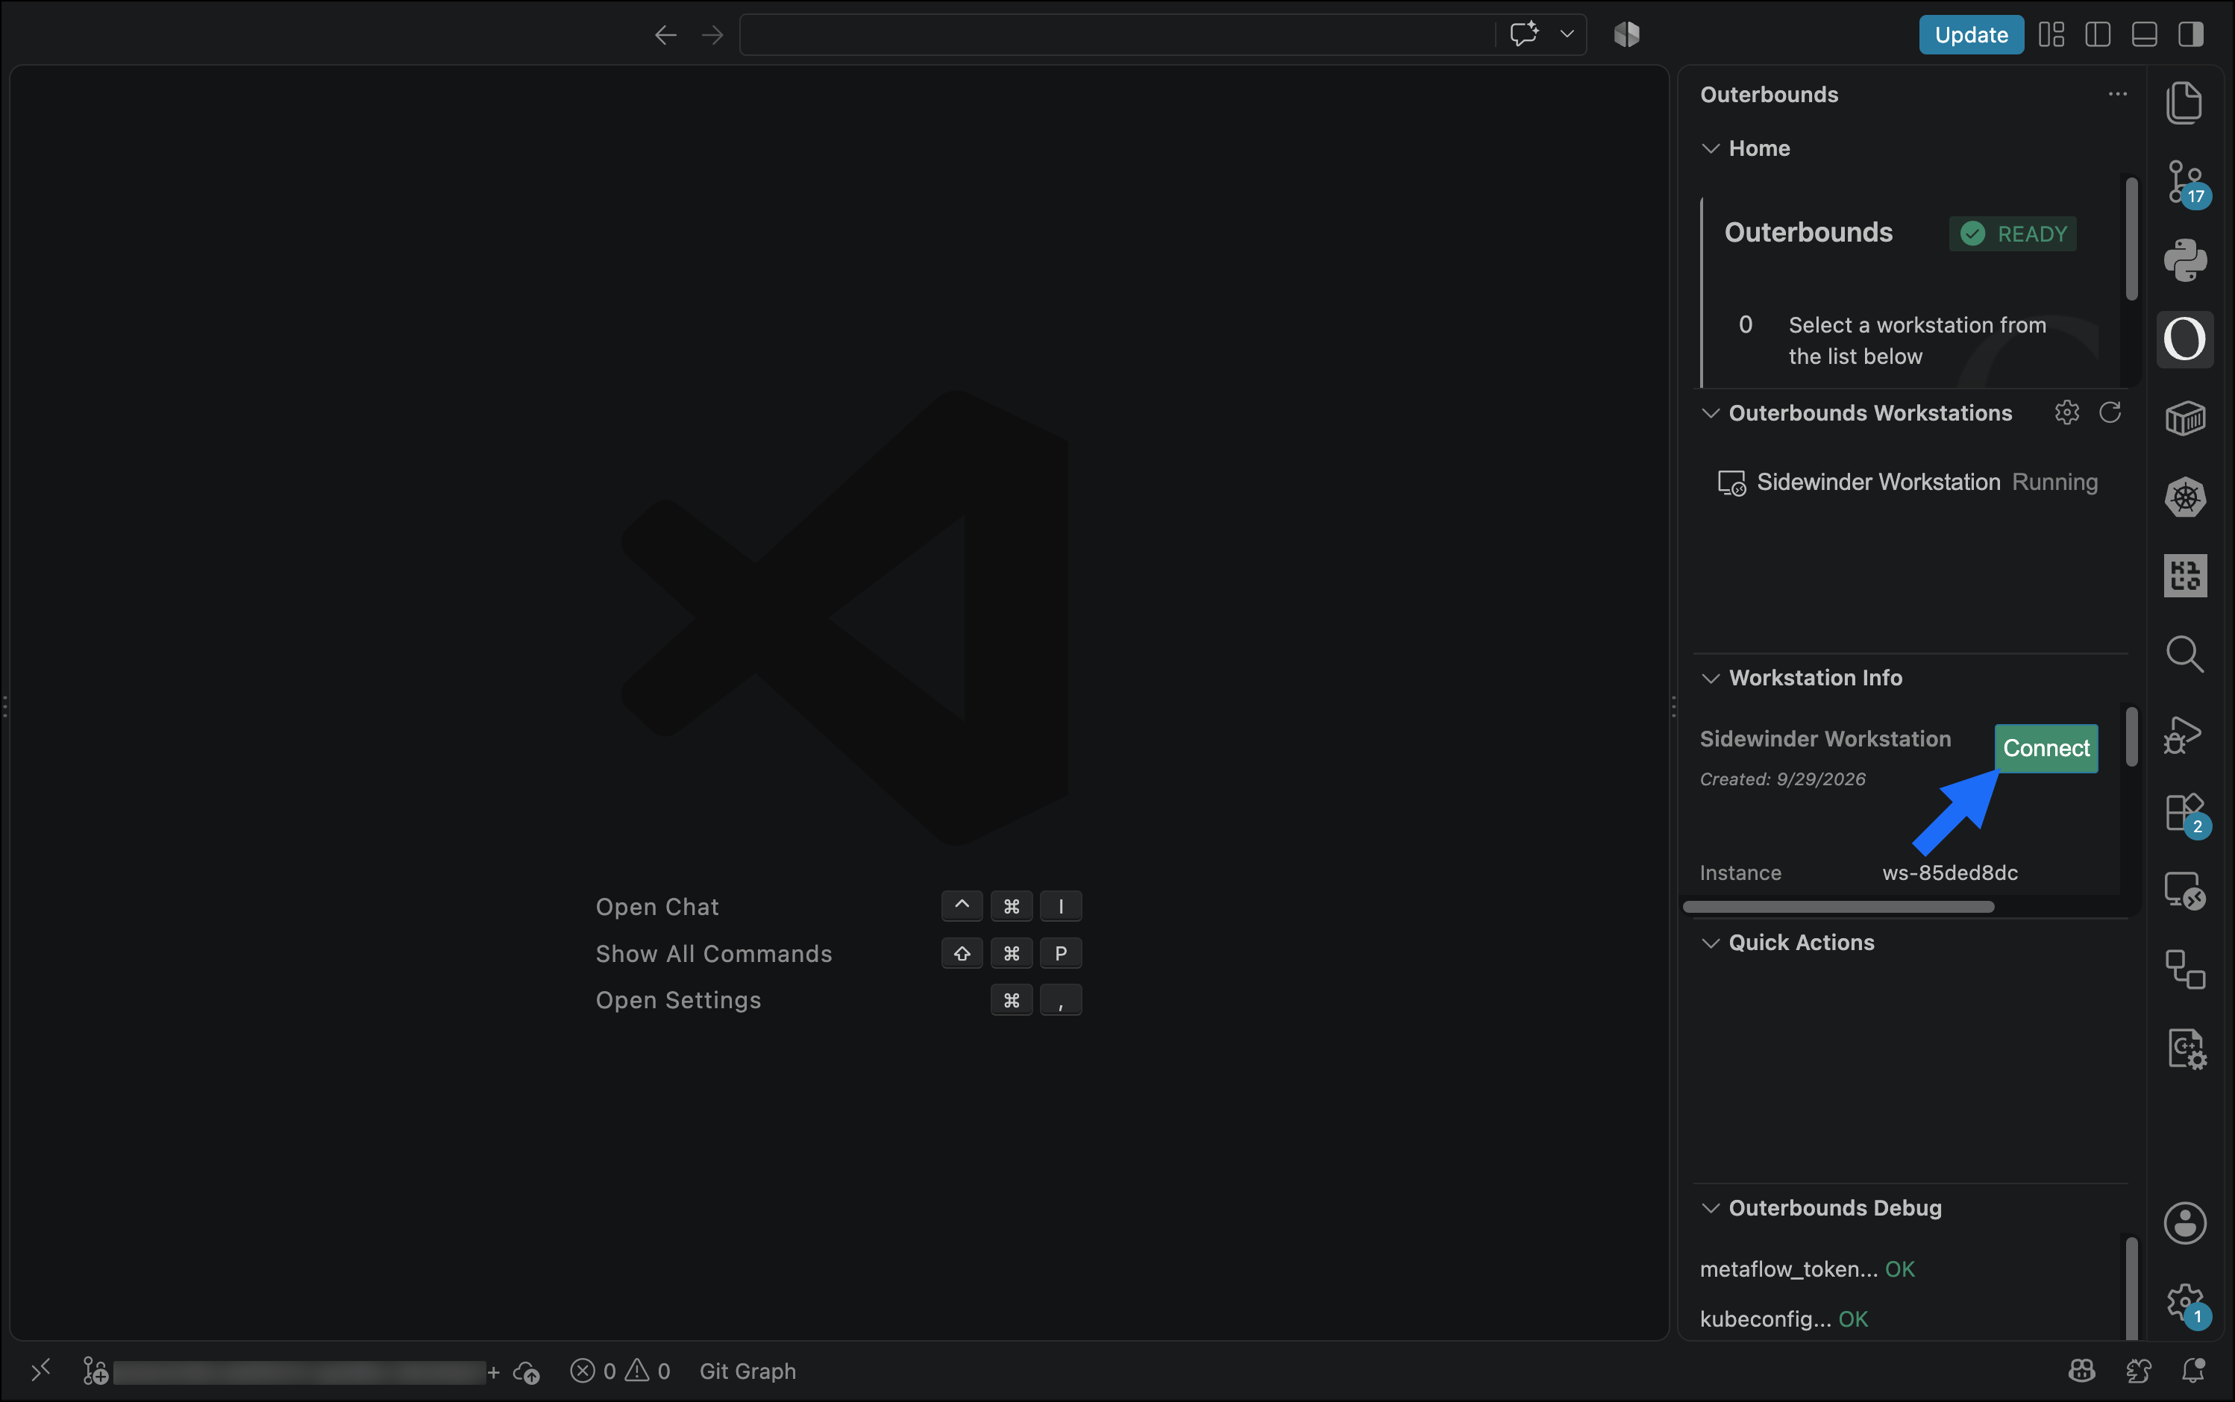Screen dimensions: 2235x1402
Task: Click the Update button
Action: [1971, 35]
